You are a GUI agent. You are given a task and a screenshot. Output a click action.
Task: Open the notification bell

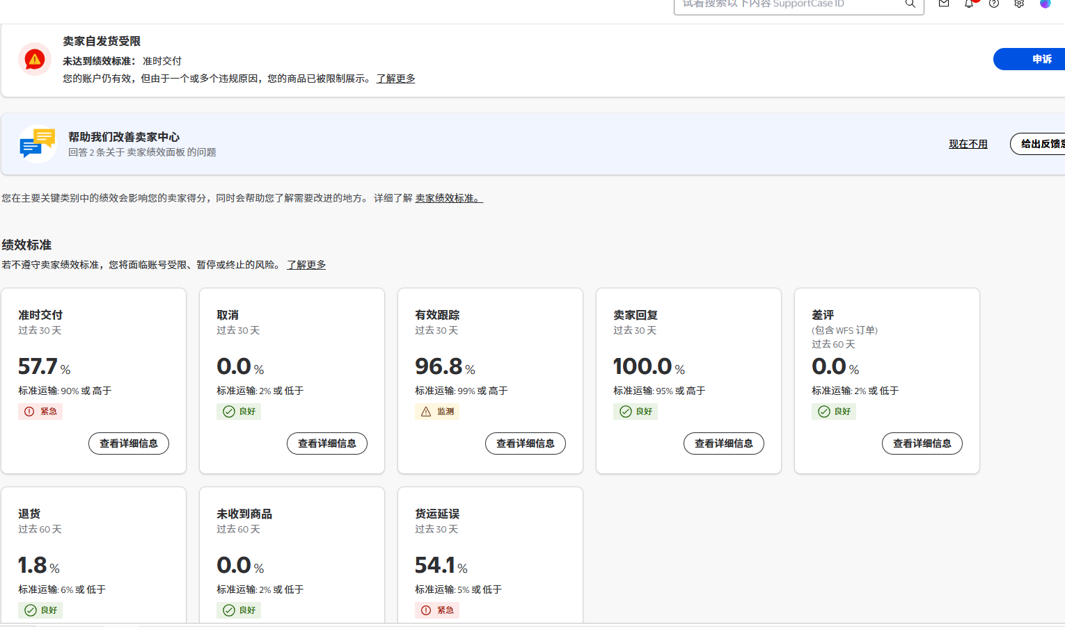click(x=969, y=3)
